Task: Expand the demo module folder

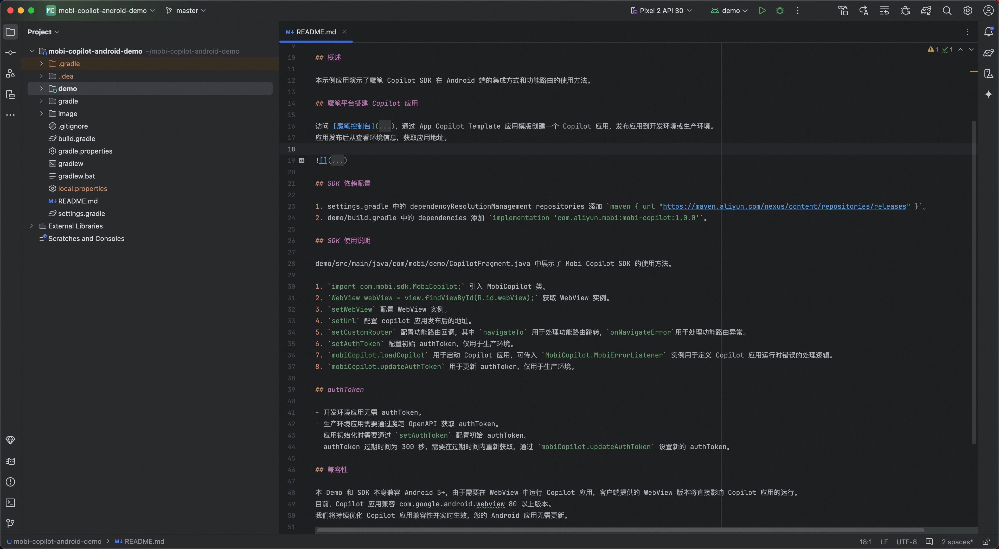Action: (42, 88)
